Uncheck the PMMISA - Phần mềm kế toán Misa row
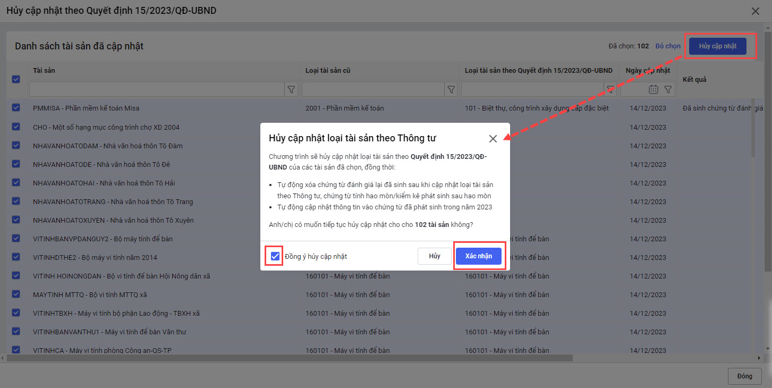772x388 pixels. tap(16, 108)
